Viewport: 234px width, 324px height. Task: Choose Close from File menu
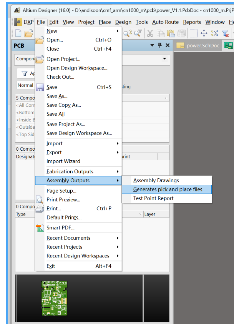78,49
